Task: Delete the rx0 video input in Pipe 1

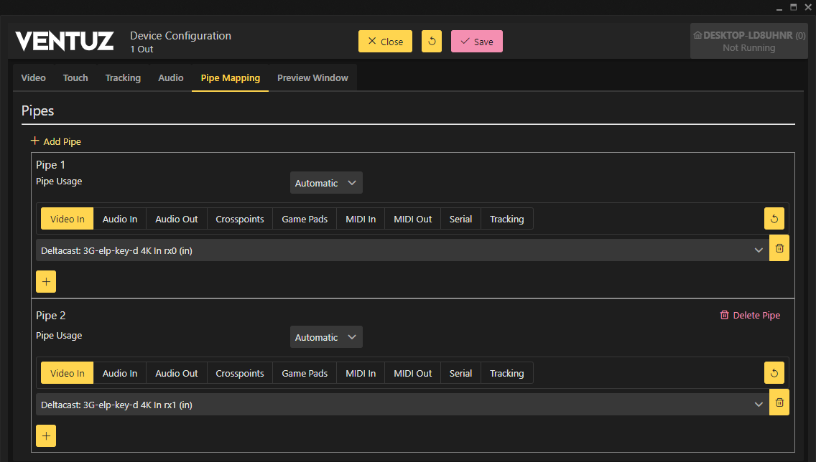Action: 779,248
